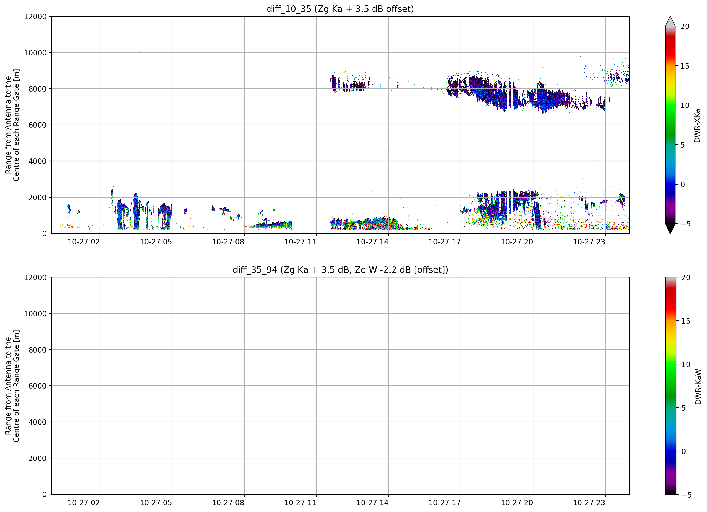Click the y-axis label of the diff_35_94 plot
This screenshot has height=512, width=707.
point(12,386)
